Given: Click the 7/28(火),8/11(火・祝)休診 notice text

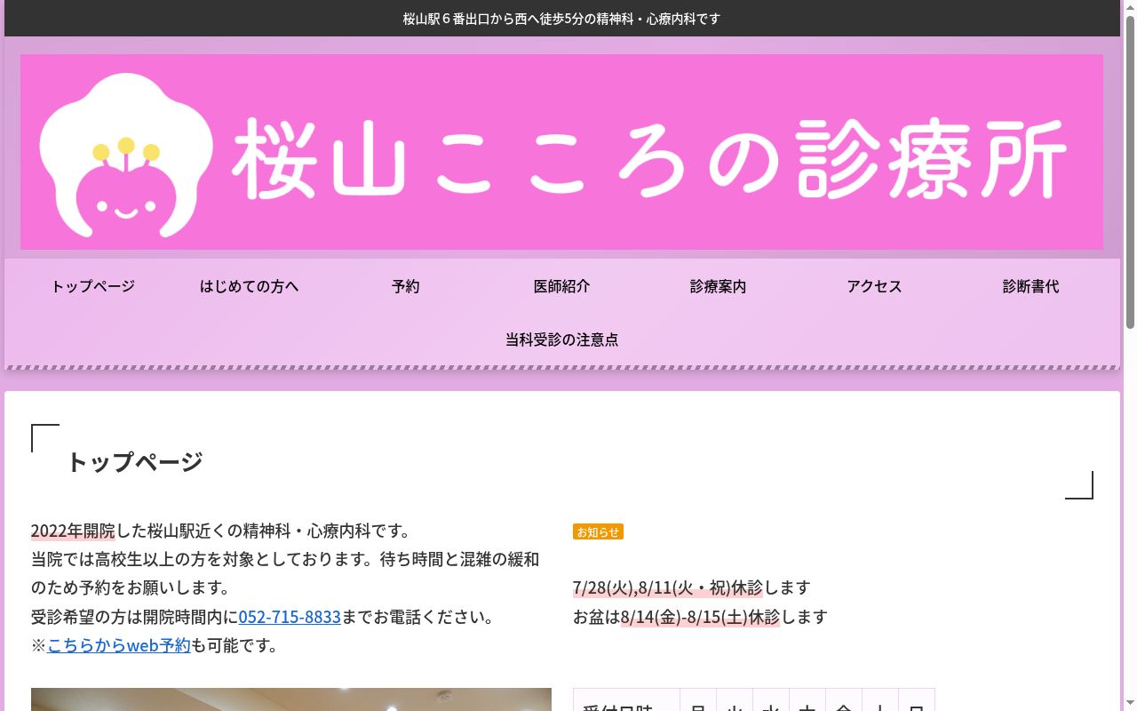Looking at the screenshot, I should pos(668,588).
